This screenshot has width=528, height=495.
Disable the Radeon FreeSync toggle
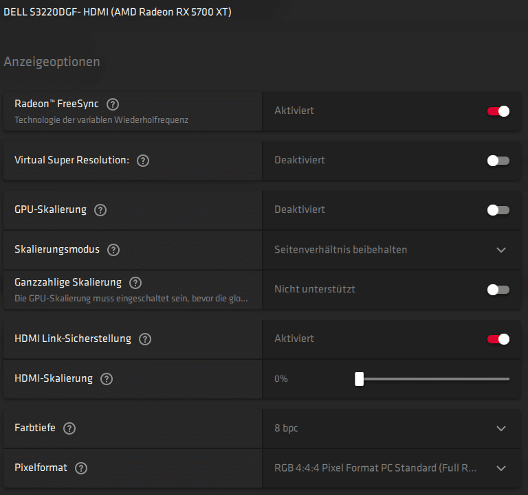[498, 111]
